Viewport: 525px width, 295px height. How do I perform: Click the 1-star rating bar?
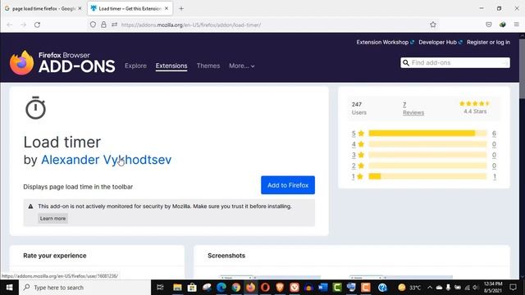coord(427,176)
